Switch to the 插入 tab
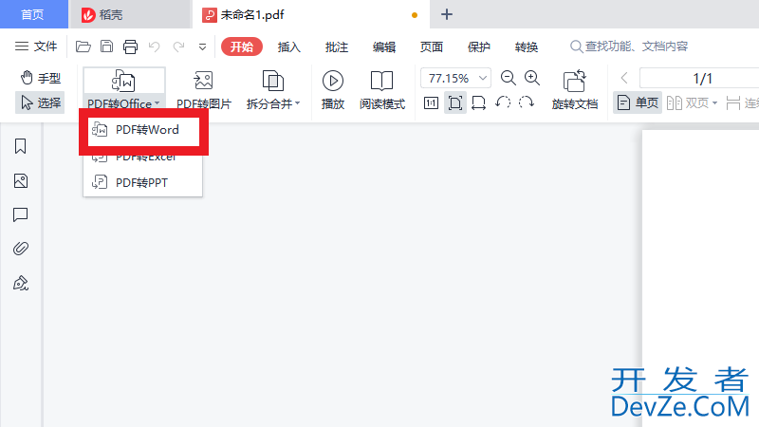759x427 pixels. [289, 46]
